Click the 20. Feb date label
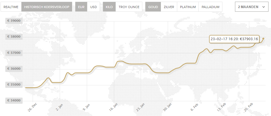Screen dimensions: 271x116 click(249, 107)
